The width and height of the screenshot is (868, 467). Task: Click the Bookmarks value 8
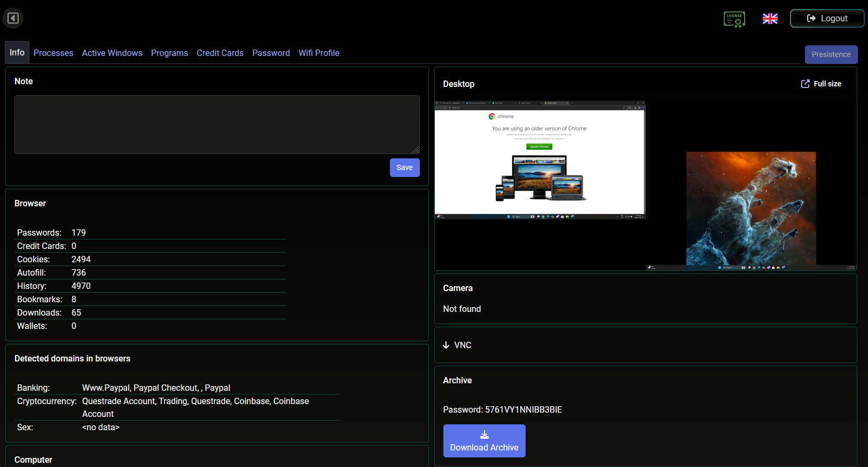[74, 299]
